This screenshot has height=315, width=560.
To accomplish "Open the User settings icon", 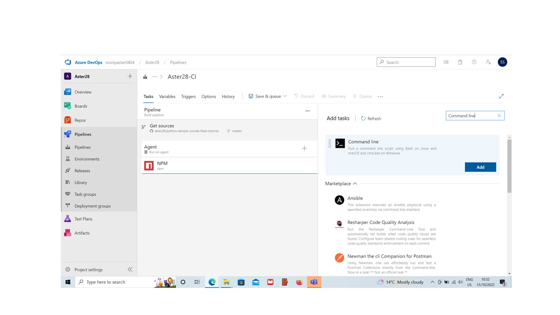I will [x=488, y=62].
